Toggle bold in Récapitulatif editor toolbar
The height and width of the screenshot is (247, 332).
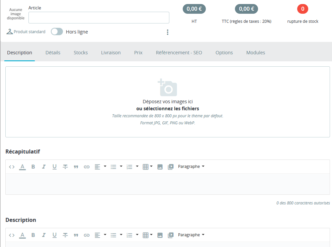[x=33, y=167]
